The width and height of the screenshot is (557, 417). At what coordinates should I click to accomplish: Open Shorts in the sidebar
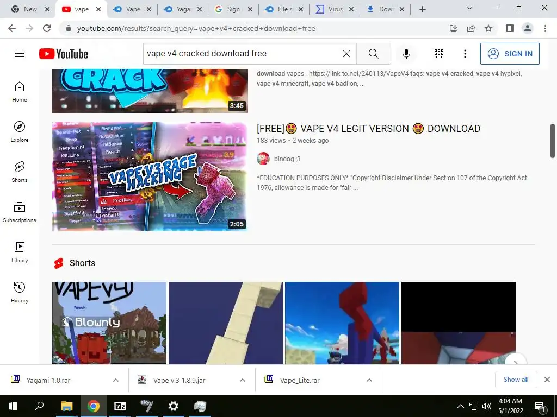tap(20, 172)
